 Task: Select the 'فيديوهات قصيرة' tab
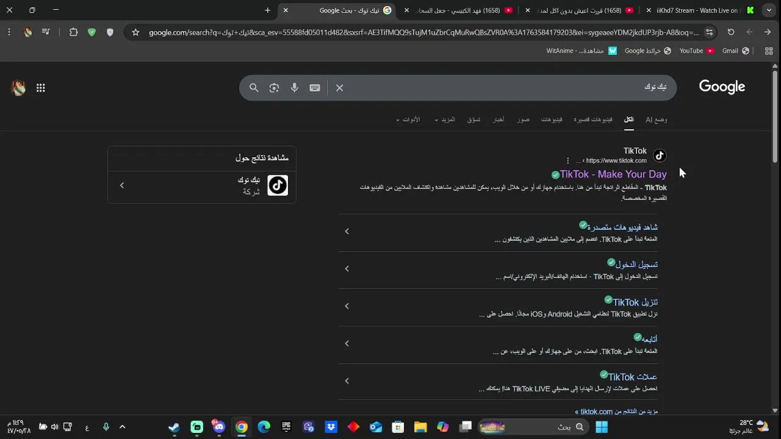tap(593, 120)
